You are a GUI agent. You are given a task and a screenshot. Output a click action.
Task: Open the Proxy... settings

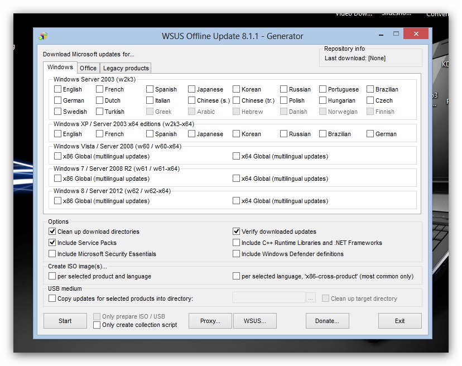point(210,321)
